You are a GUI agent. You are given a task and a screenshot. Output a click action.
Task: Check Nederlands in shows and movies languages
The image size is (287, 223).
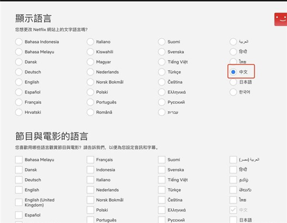pos(90,190)
